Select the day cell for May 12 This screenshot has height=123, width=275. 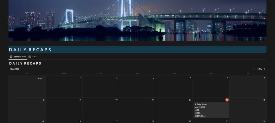point(174,108)
